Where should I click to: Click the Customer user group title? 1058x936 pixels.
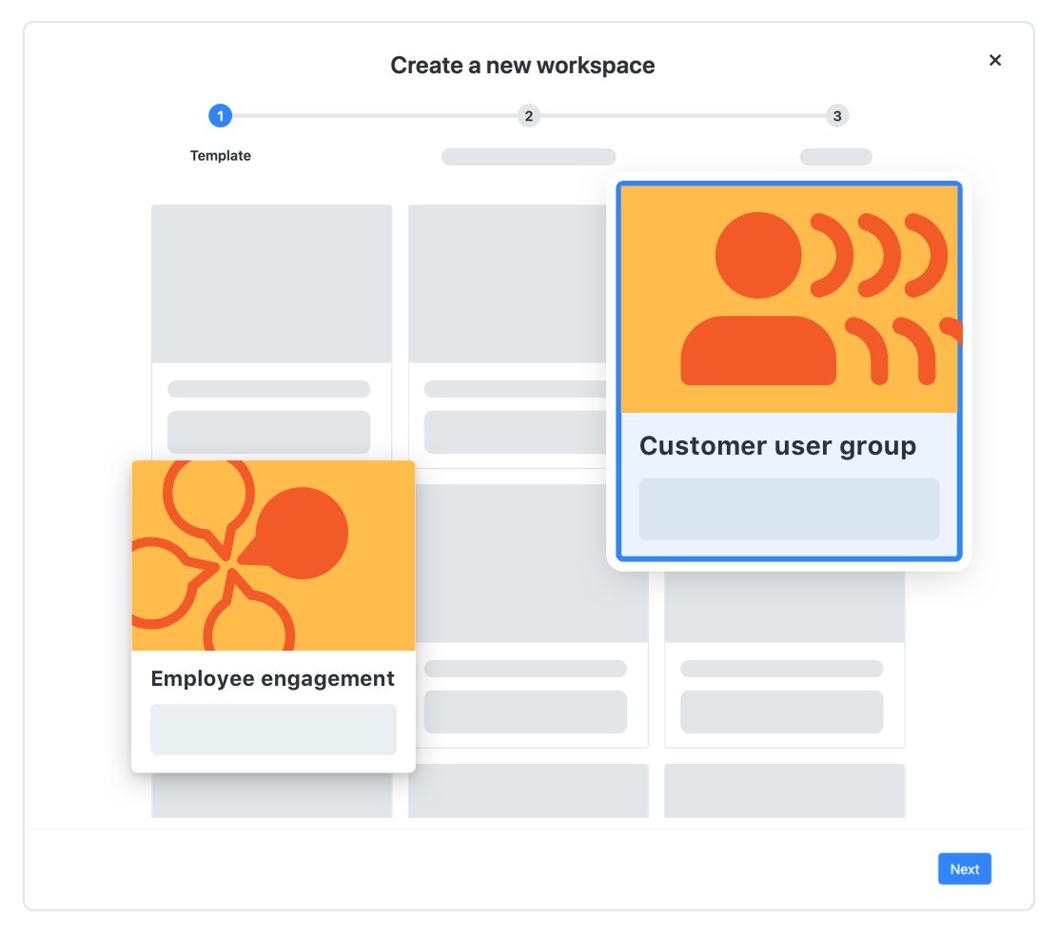777,446
